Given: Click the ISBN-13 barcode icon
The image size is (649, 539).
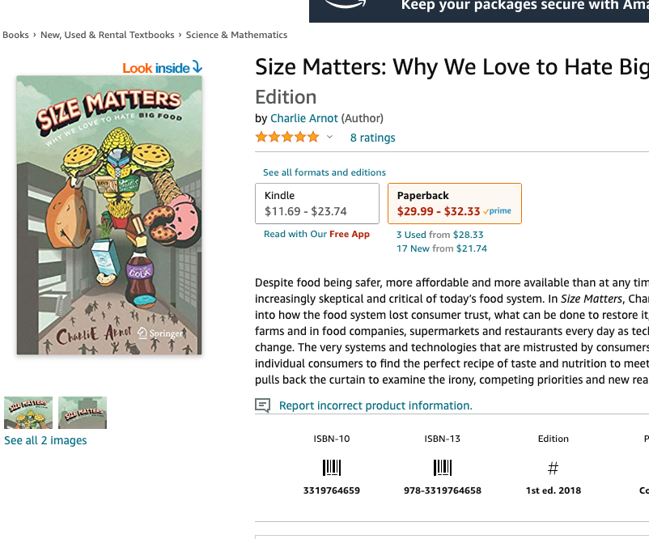Looking at the screenshot, I should 442,468.
